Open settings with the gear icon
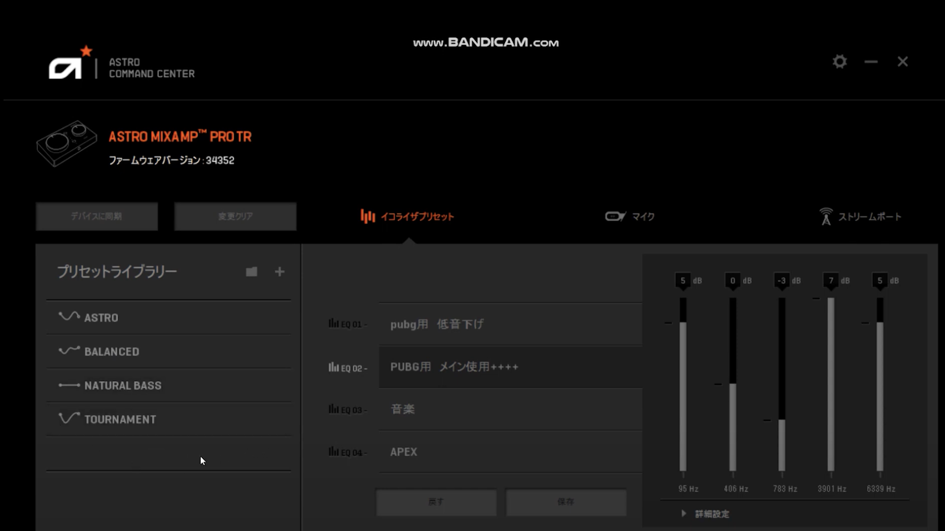945x531 pixels. point(839,61)
